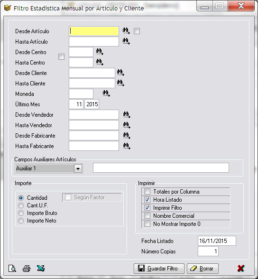Click the print preview magnifier icon
The image size is (258, 279).
(x=12, y=269)
